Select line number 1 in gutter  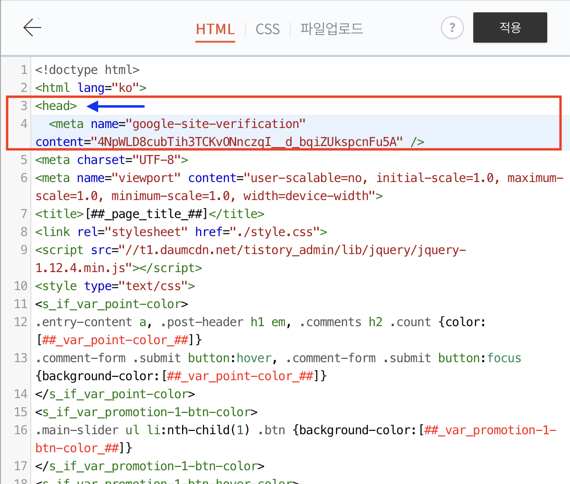click(x=24, y=70)
